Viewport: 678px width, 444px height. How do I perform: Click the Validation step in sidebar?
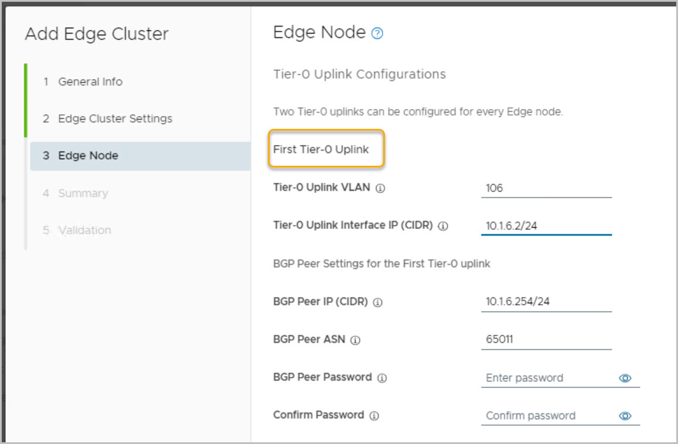[x=84, y=230]
